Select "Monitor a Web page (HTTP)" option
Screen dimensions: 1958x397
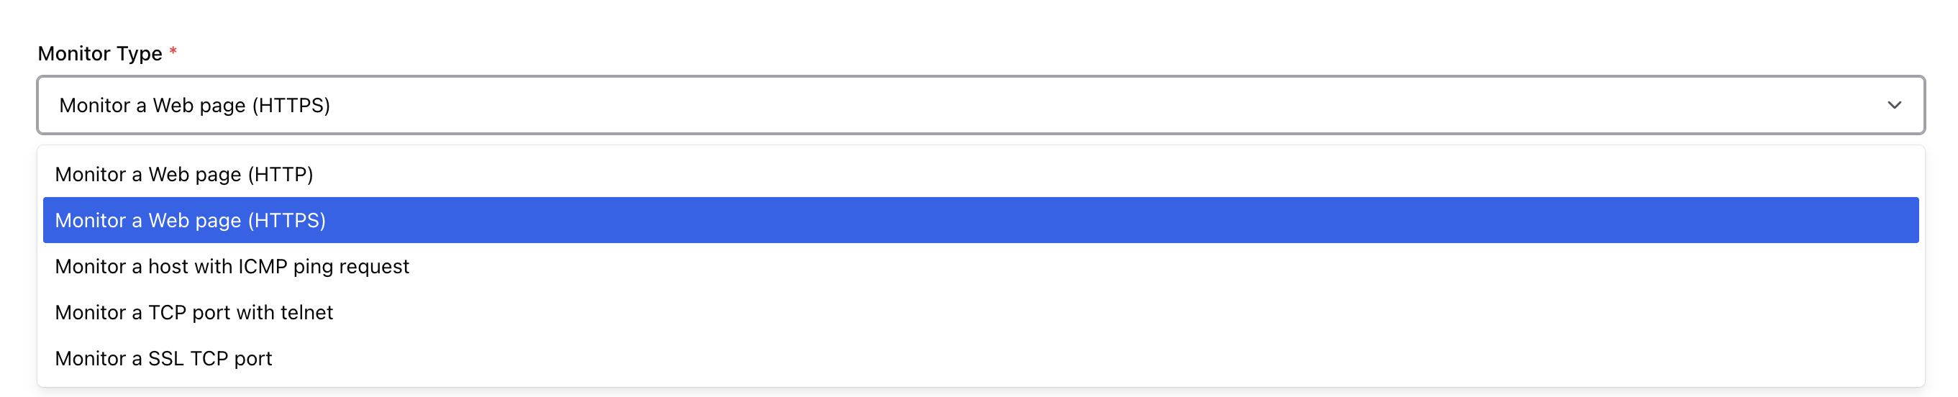184,174
